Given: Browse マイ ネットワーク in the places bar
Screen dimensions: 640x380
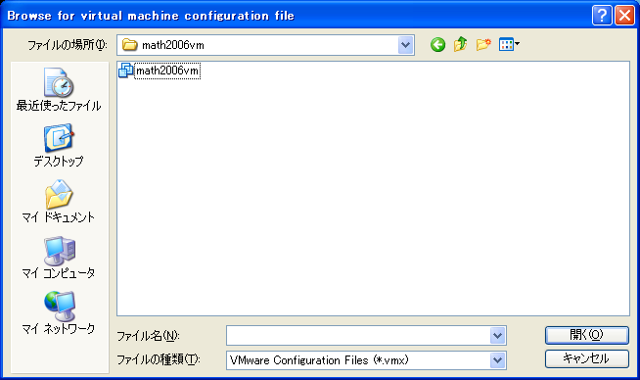Looking at the screenshot, I should tap(59, 313).
